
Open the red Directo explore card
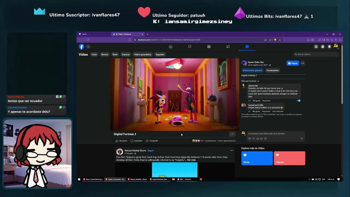click(x=289, y=158)
